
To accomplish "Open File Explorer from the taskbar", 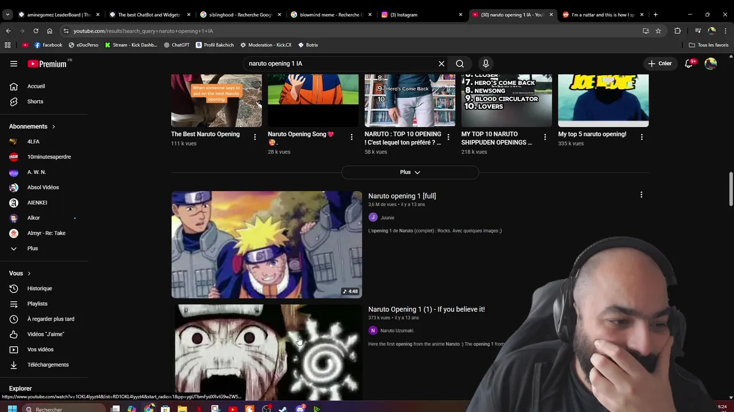I will click(182, 409).
